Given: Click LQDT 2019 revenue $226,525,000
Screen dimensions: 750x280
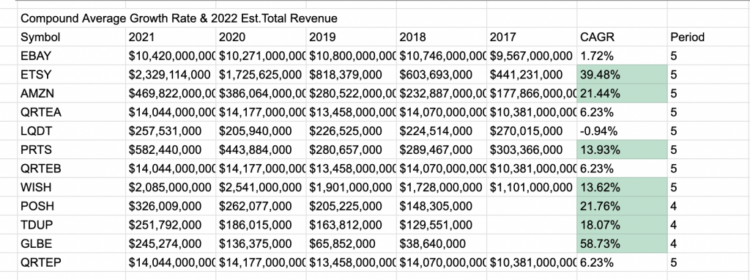Looking at the screenshot, I should pyautogui.click(x=352, y=130).
